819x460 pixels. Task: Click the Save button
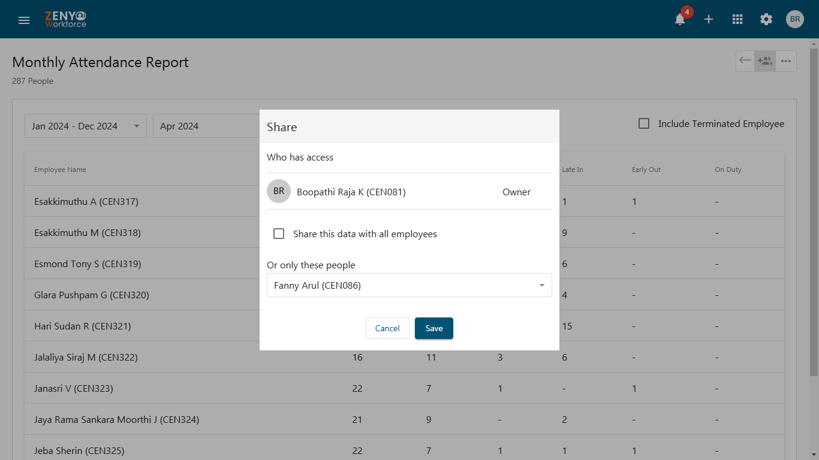point(434,328)
